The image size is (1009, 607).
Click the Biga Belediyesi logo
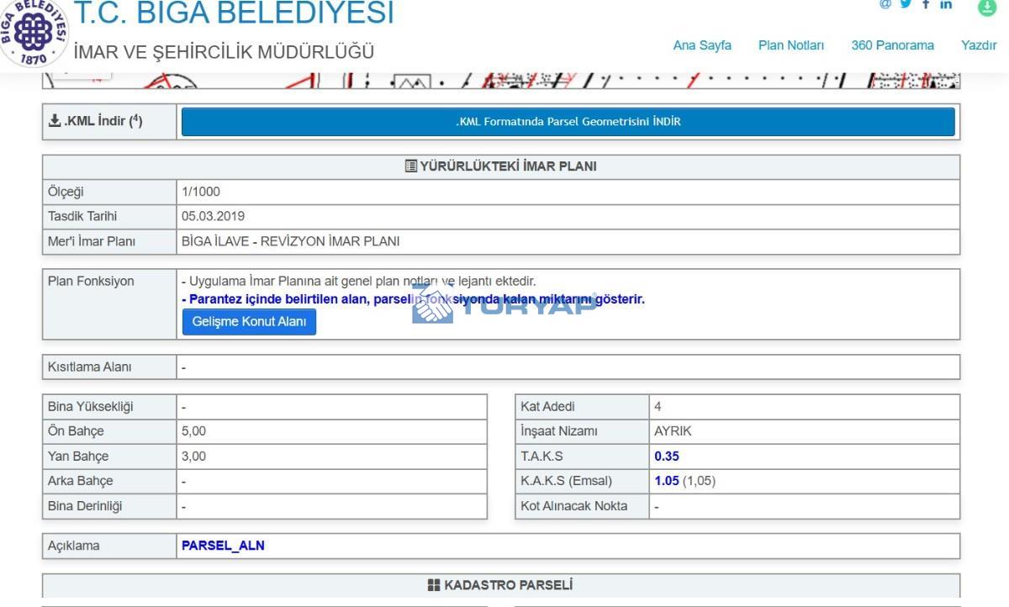tap(34, 32)
